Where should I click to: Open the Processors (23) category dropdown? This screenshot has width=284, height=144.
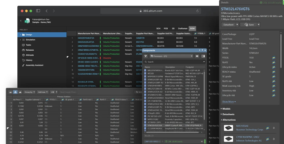point(171,56)
